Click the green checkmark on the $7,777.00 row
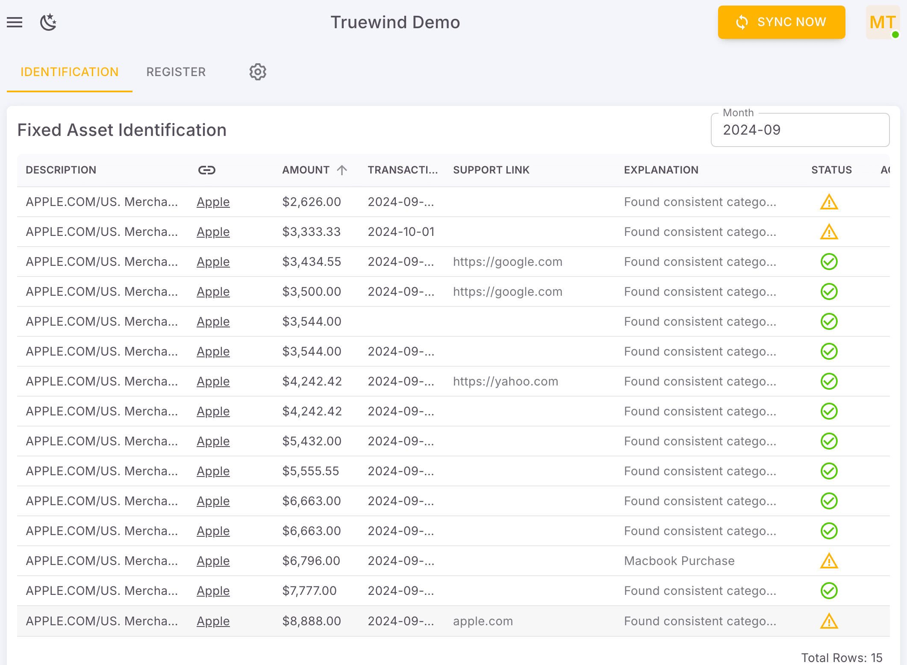Screen dimensions: 907x665 click(x=828, y=591)
